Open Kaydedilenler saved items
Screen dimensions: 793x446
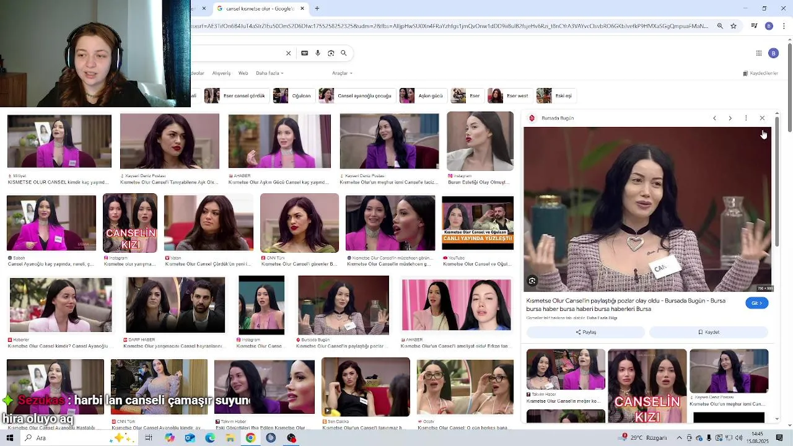pos(760,73)
